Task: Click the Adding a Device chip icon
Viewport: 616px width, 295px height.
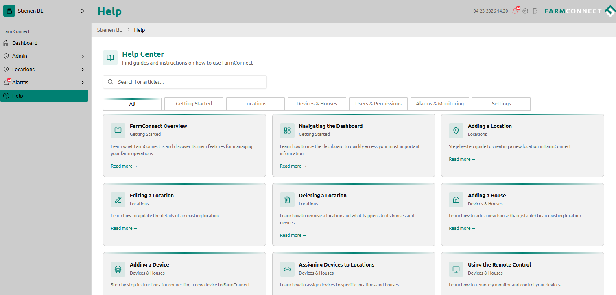Action: (x=118, y=269)
